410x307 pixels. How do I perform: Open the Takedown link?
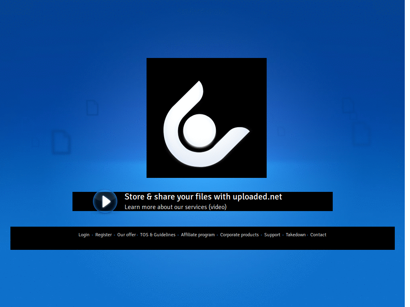pos(295,235)
